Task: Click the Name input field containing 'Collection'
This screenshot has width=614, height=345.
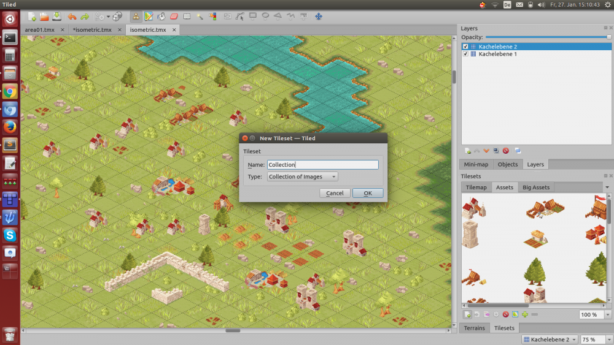Action: pos(323,165)
